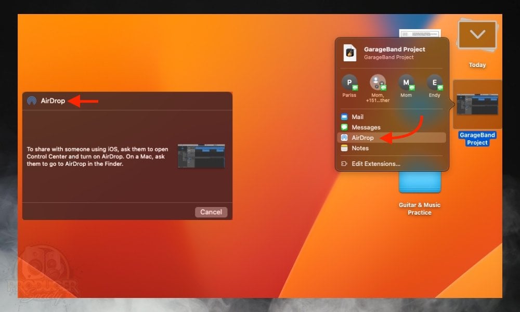520x312 pixels.
Task: Click the AirDrop instructions text
Action: [x=98, y=156]
